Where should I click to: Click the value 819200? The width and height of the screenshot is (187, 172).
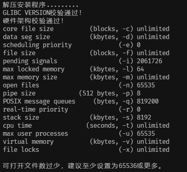point(148,102)
